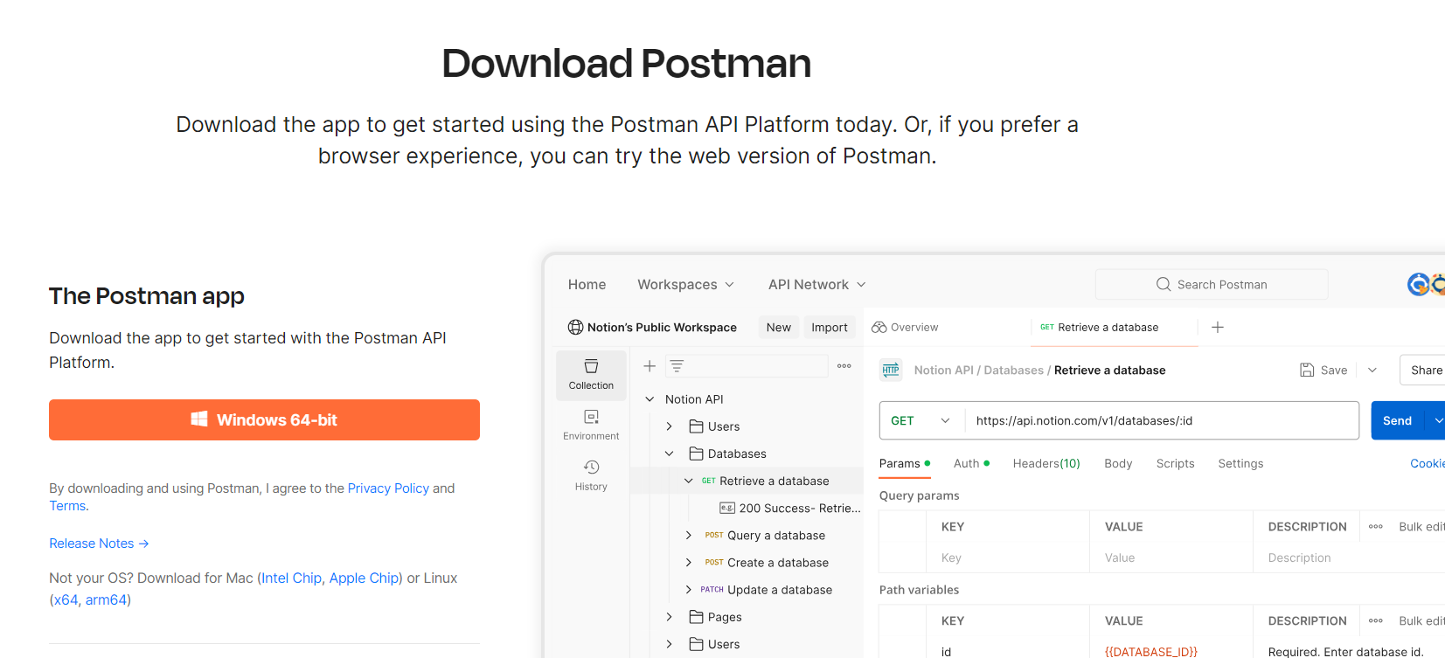The height and width of the screenshot is (658, 1445).
Task: Select the Collection sidebar icon
Action: pyautogui.click(x=591, y=375)
